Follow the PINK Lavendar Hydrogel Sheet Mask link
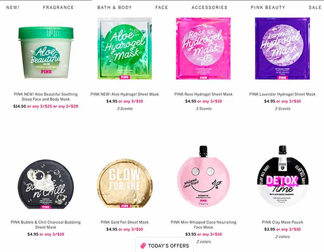The image size is (324, 252). 282,94
